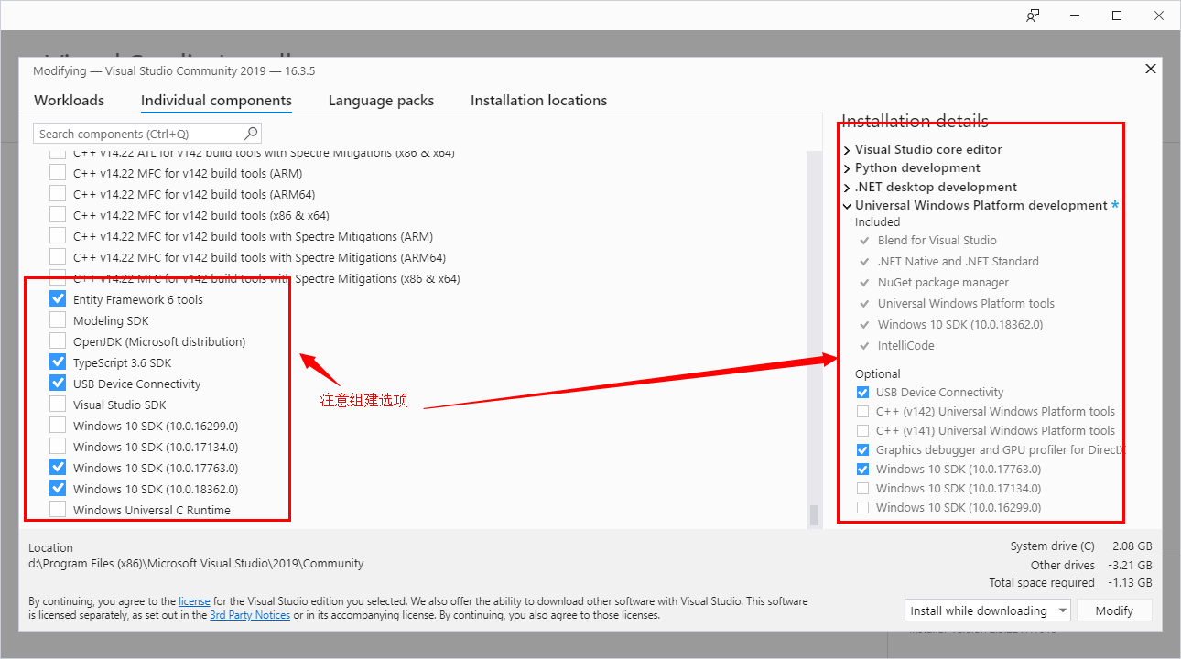Focus the Search components field
The width and height of the screenshot is (1181, 659).
[147, 134]
